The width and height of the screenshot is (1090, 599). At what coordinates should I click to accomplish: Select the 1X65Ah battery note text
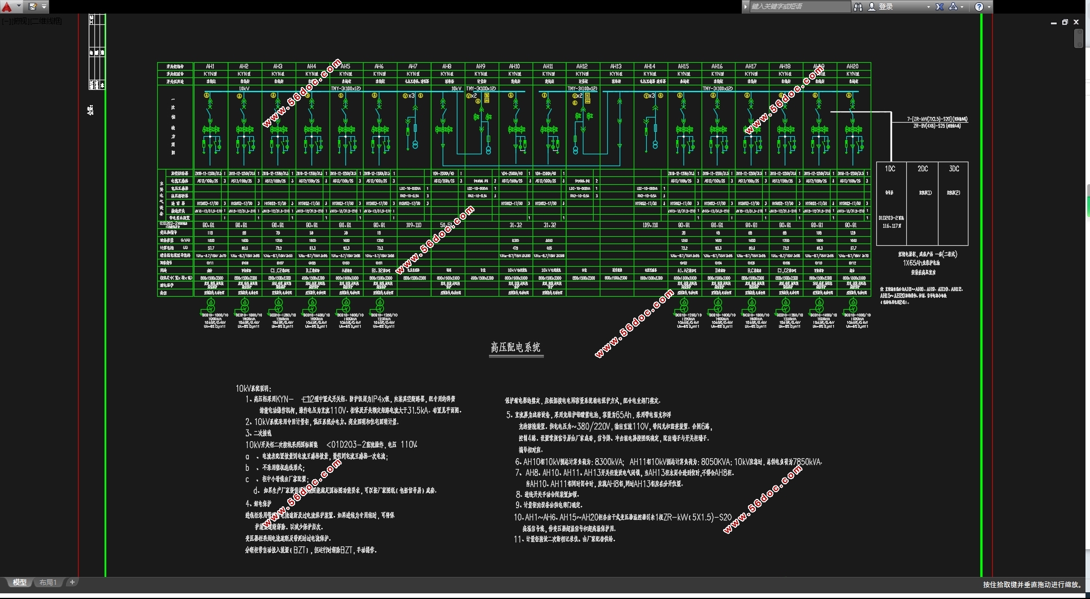click(921, 263)
